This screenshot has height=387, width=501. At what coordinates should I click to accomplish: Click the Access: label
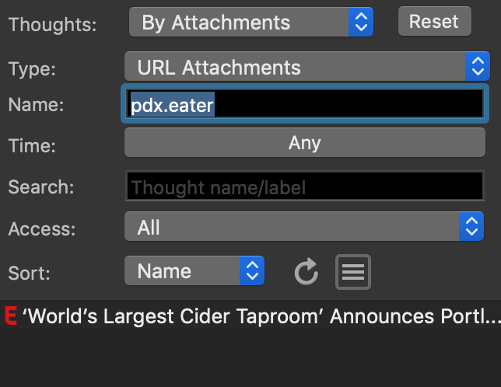click(42, 229)
